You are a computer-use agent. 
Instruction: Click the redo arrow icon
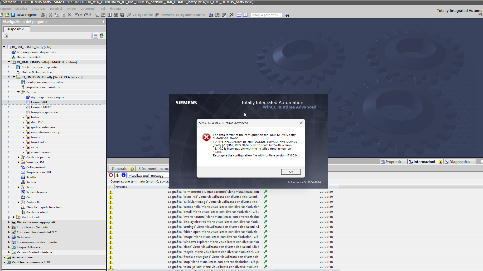click(86, 15)
